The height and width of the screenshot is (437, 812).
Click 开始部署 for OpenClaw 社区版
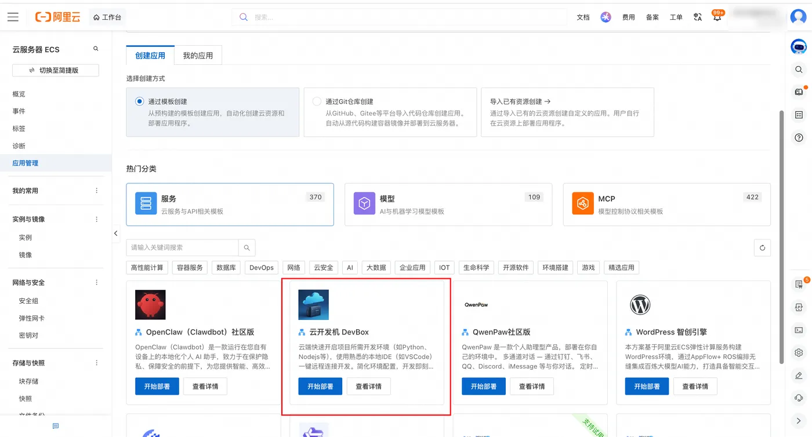coord(157,387)
